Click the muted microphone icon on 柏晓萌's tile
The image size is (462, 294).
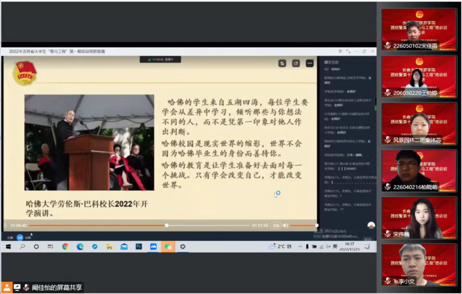coord(388,187)
